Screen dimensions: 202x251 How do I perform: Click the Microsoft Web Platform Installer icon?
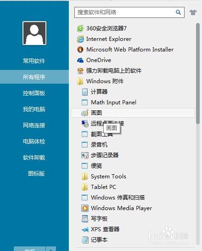(80, 50)
